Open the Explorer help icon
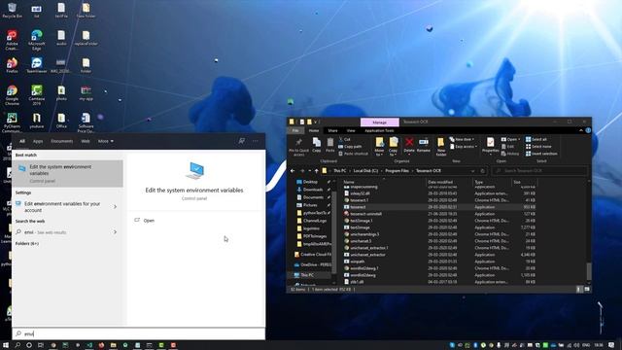The height and width of the screenshot is (350, 622). tap(588, 130)
